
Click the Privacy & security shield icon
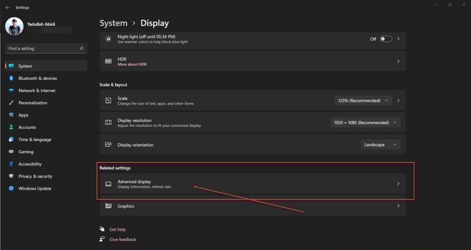pyautogui.click(x=11, y=176)
